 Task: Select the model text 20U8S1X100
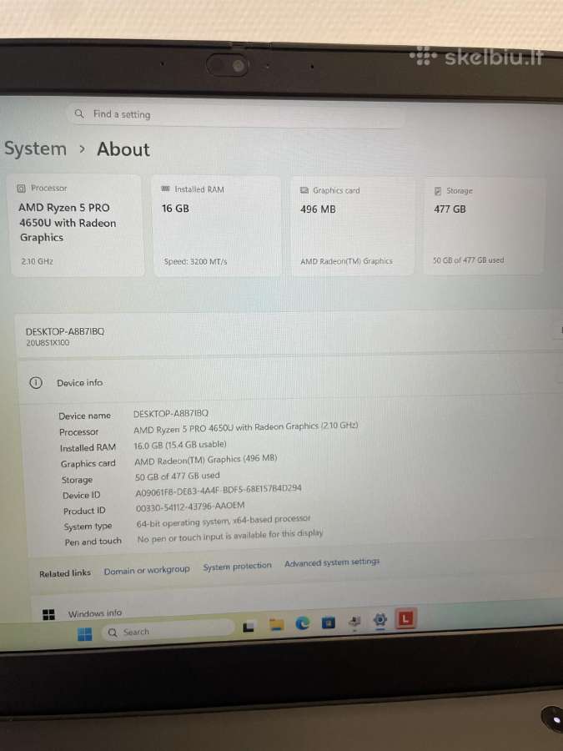48,342
